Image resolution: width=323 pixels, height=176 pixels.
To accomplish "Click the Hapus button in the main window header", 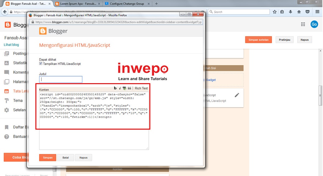I will click(x=304, y=40).
